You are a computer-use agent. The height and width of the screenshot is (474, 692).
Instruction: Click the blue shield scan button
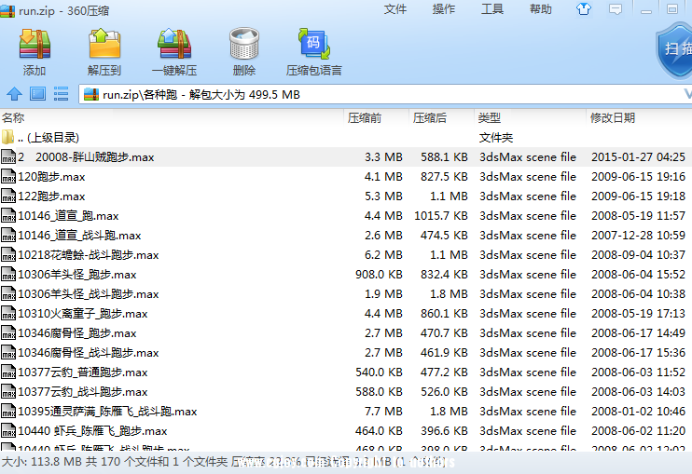tap(674, 48)
